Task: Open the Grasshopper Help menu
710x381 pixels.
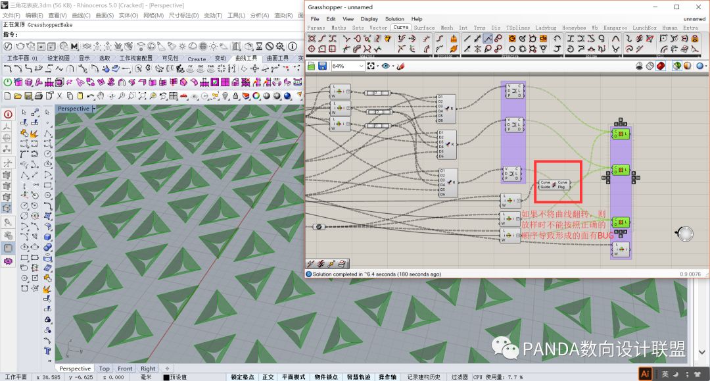Action: tap(417, 19)
